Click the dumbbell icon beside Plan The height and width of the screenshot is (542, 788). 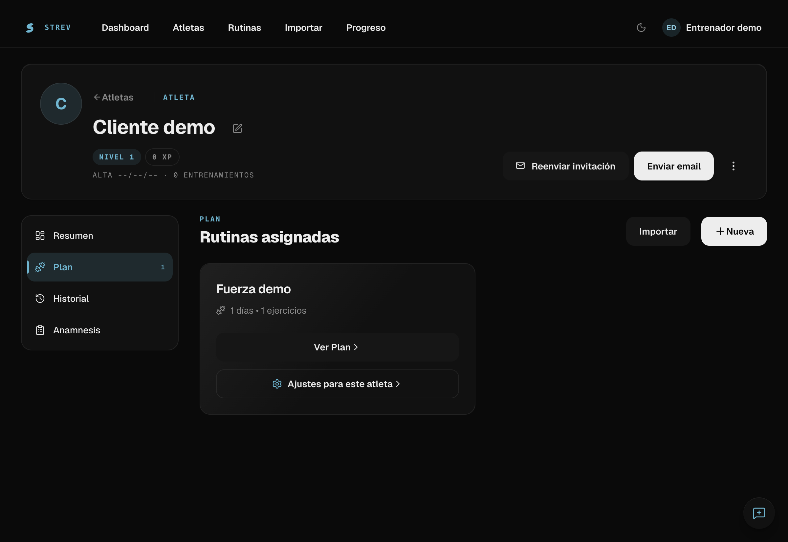click(x=40, y=267)
